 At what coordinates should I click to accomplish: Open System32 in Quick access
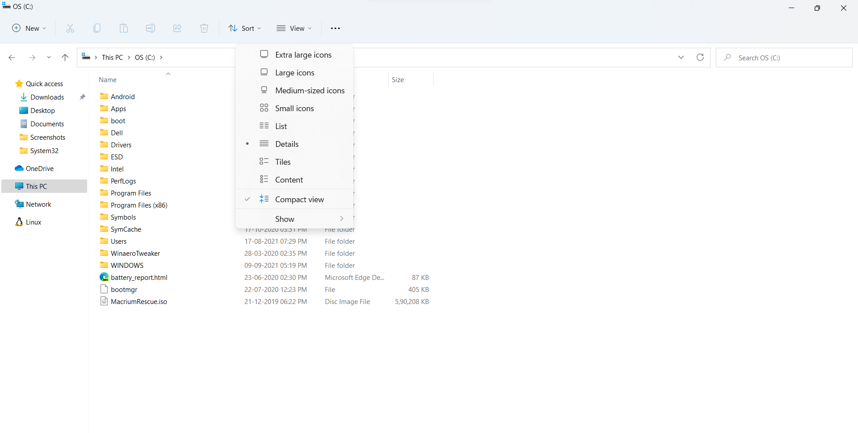tap(44, 150)
